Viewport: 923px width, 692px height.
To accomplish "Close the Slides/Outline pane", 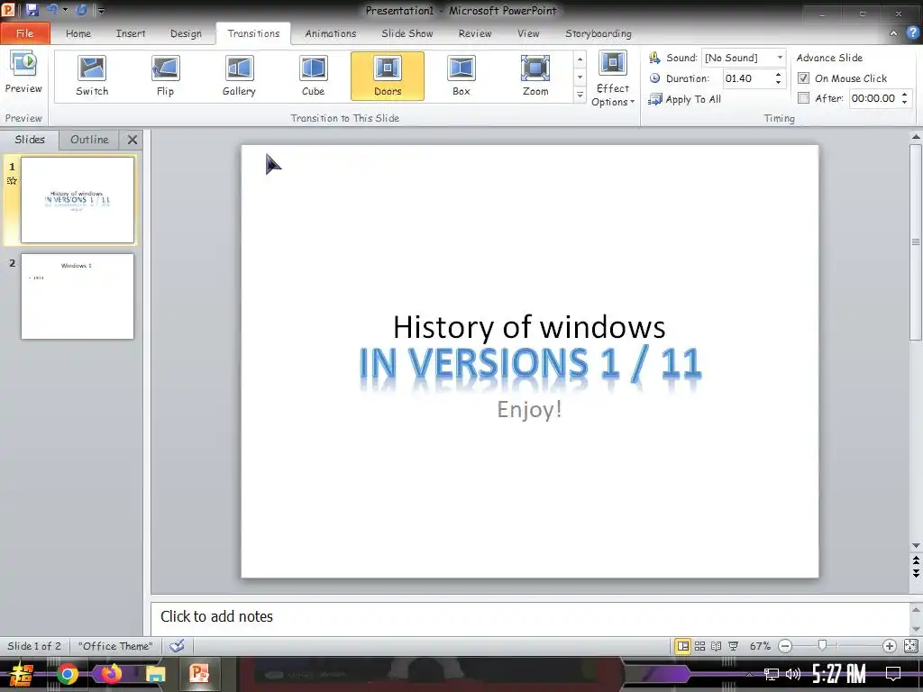I will tap(133, 140).
